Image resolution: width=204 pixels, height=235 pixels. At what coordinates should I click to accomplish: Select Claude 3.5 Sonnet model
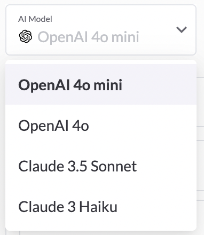click(x=101, y=166)
